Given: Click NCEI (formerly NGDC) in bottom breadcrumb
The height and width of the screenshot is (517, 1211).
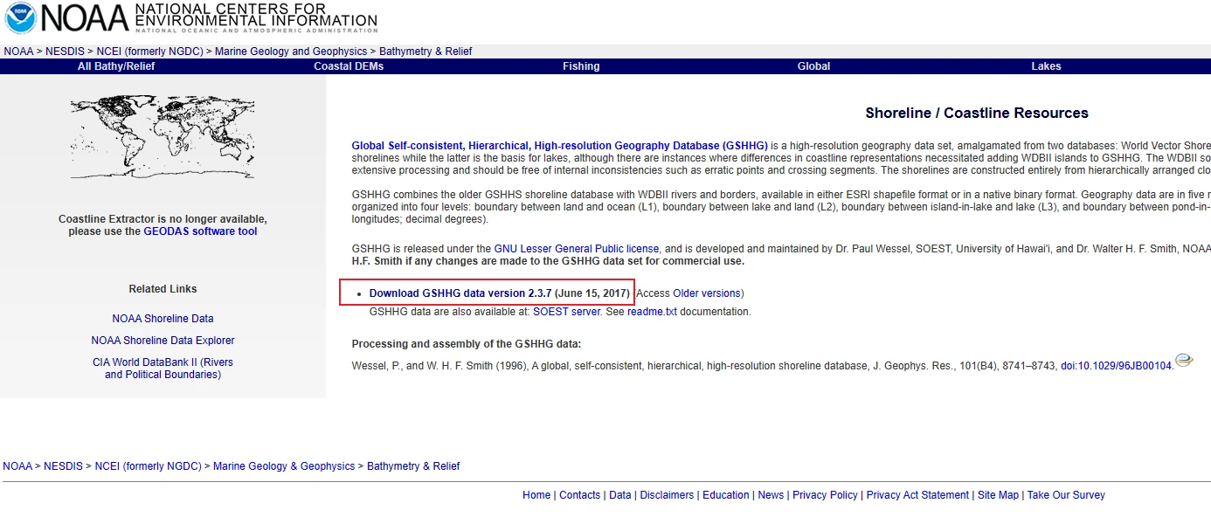Looking at the screenshot, I should point(148,466).
